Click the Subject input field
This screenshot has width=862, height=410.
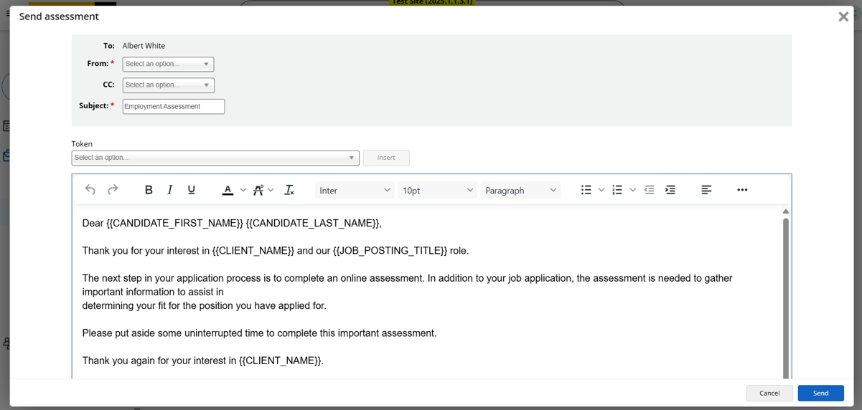(x=174, y=106)
